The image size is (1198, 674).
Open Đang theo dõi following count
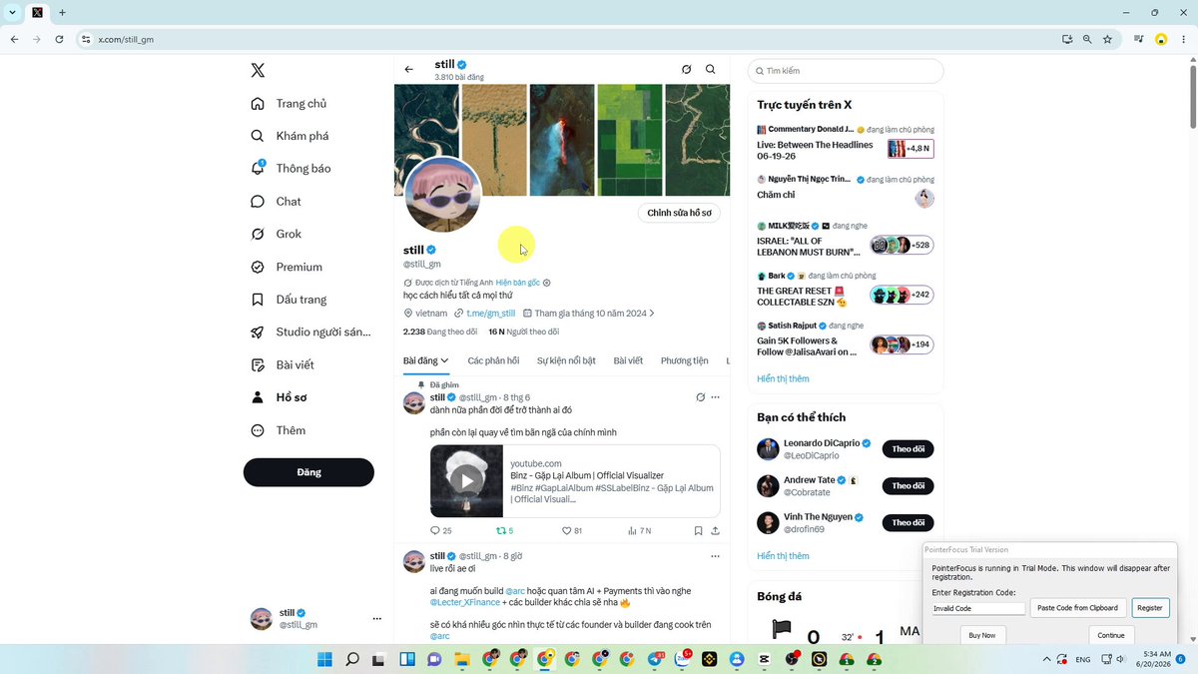point(440,332)
